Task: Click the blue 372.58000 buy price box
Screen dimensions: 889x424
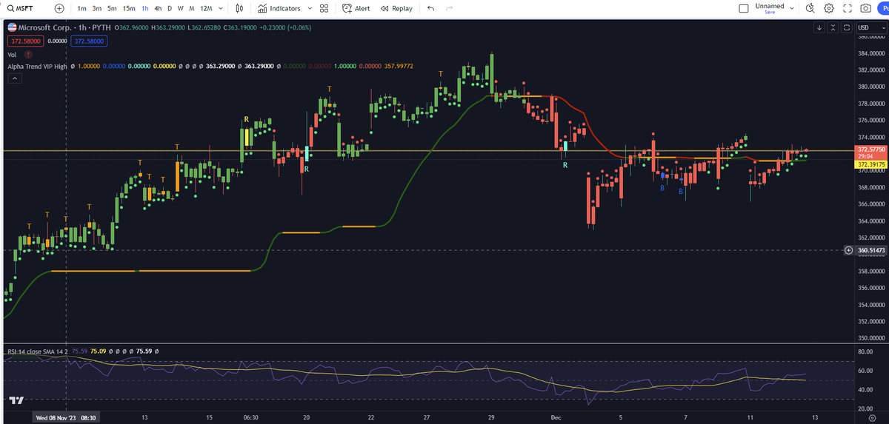Action: point(89,41)
